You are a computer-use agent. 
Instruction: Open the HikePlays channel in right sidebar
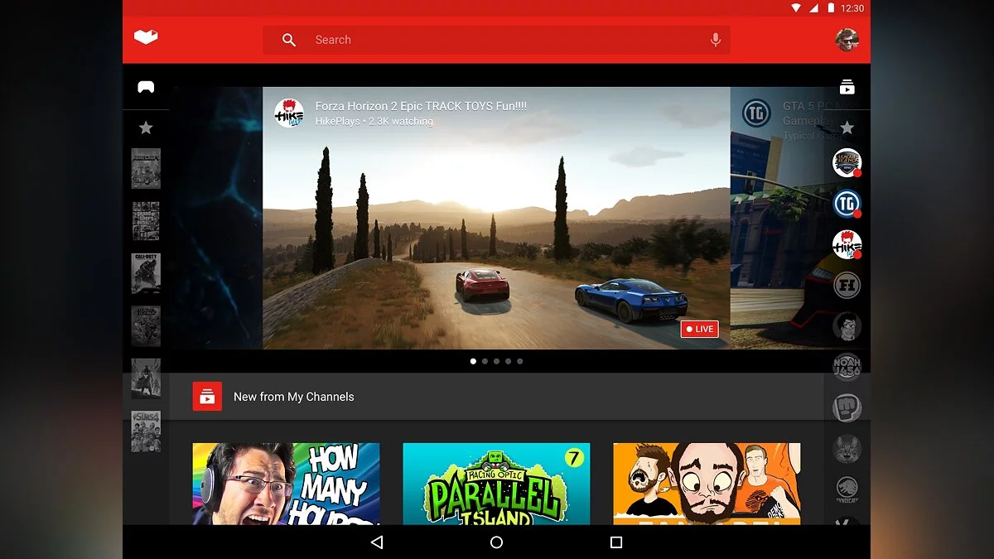(x=847, y=244)
